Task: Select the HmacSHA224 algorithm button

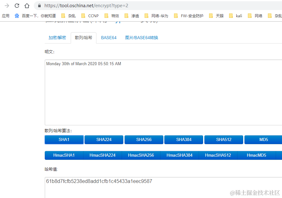Action: coord(103,155)
